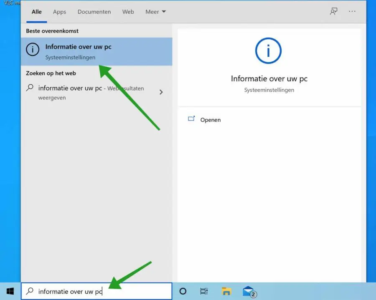Click Openen in the preview pane

pos(210,120)
